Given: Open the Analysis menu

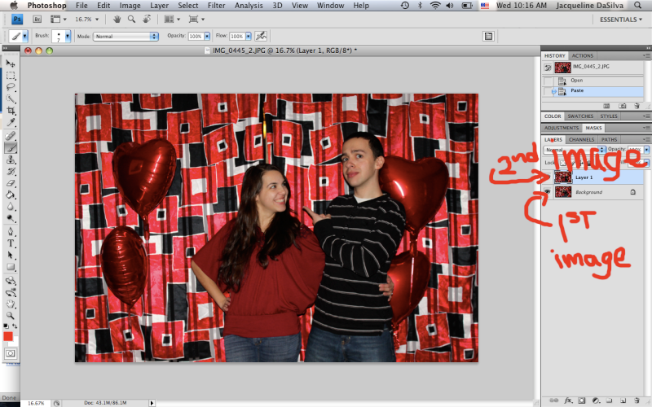Looking at the screenshot, I should pos(249,6).
